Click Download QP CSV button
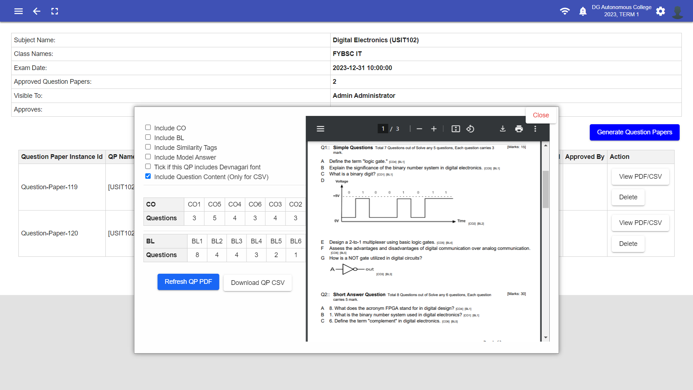The width and height of the screenshot is (693, 390). tap(258, 283)
